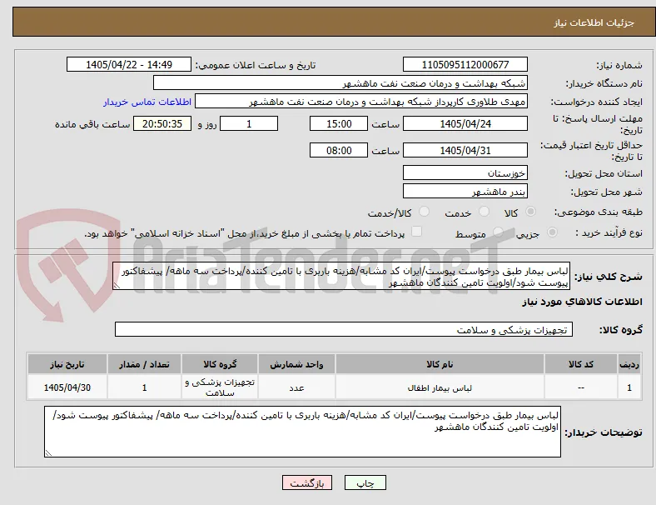Click the response deadline date 1405/04/24
The image size is (656, 505).
[465, 124]
